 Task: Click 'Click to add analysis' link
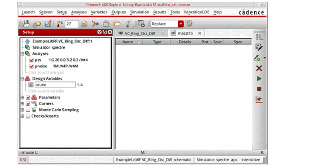point(46,72)
